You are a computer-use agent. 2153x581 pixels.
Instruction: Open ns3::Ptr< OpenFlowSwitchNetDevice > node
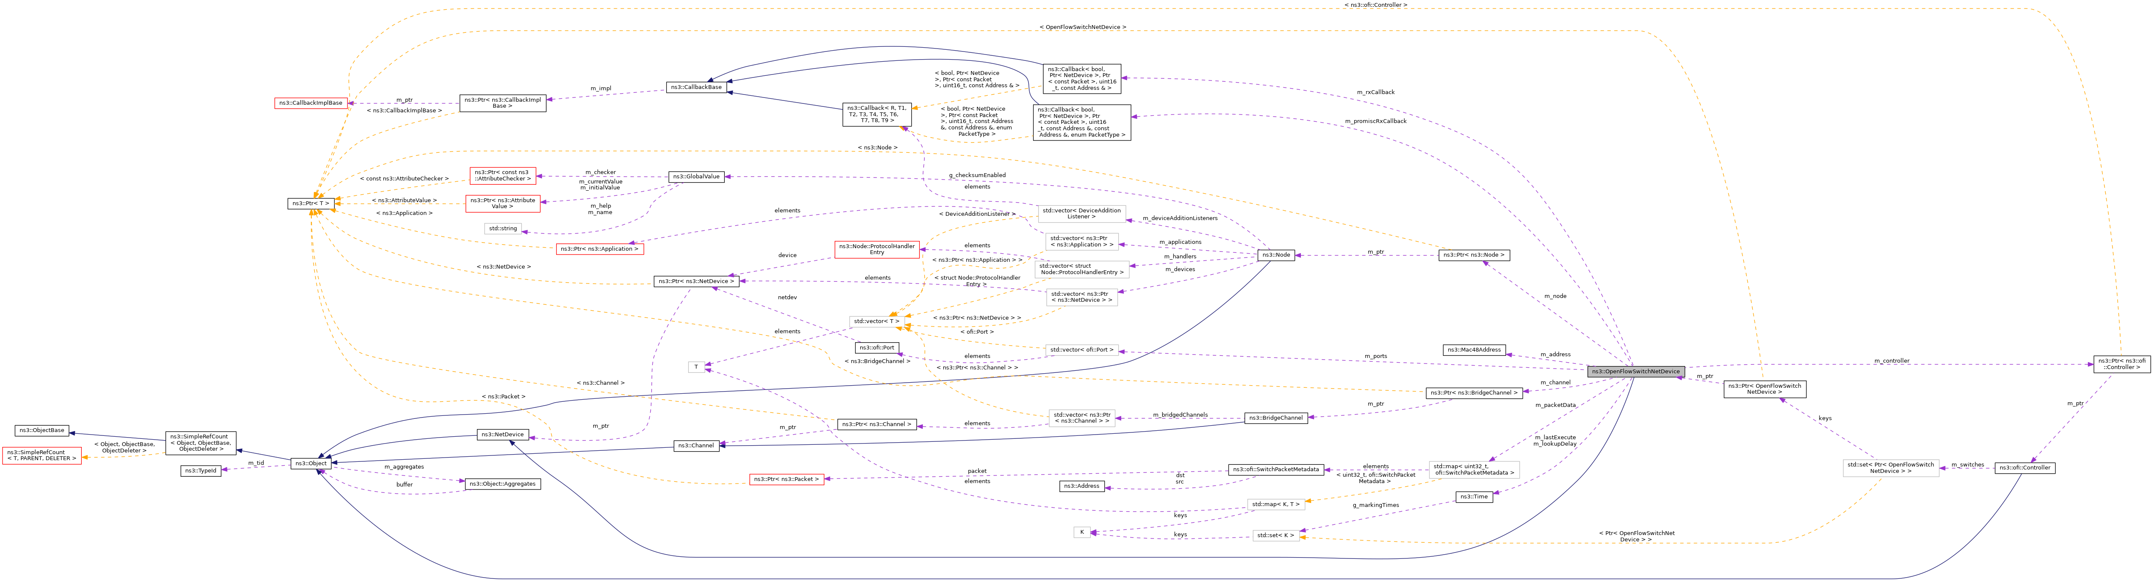[1764, 389]
